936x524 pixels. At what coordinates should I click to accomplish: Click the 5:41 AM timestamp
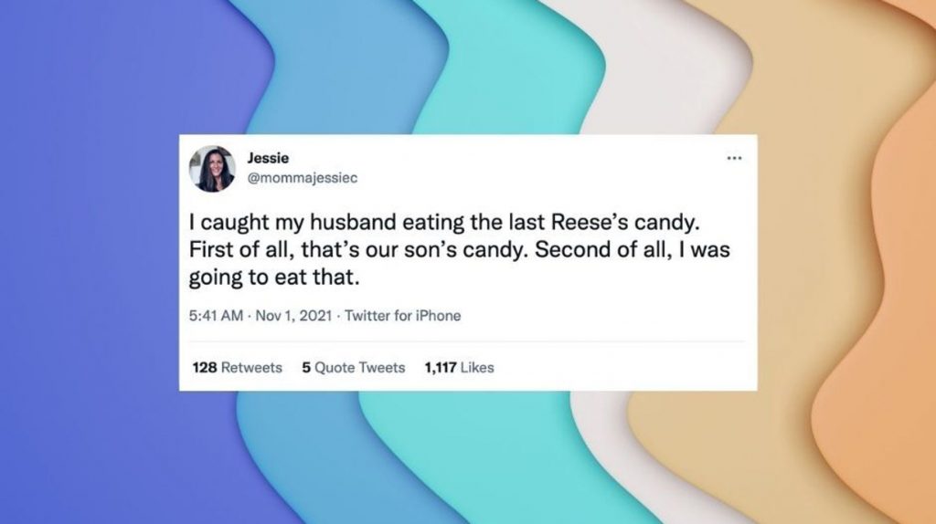(216, 315)
